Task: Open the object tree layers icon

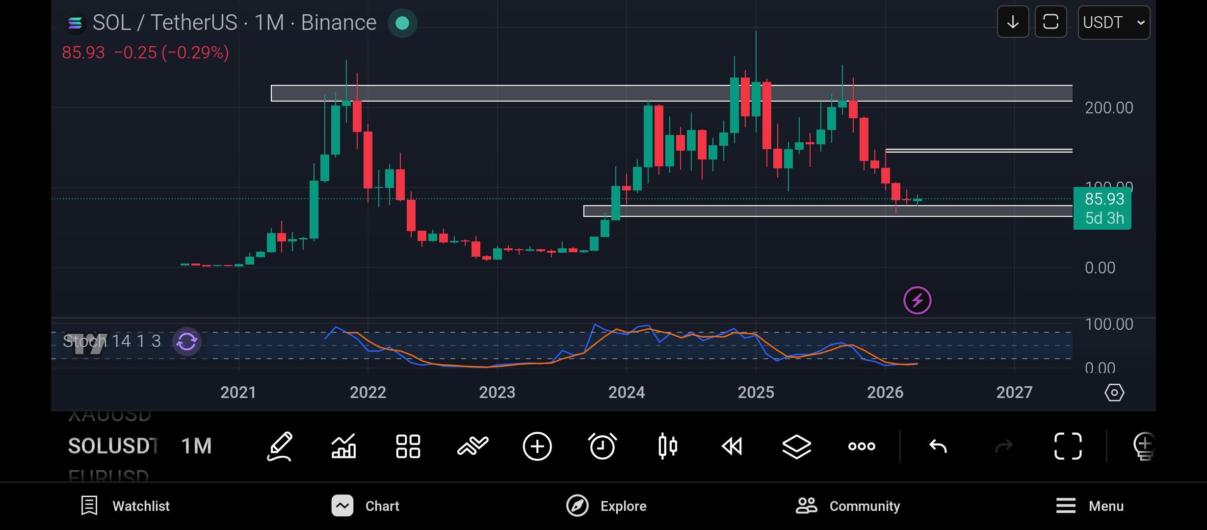Action: click(x=796, y=446)
